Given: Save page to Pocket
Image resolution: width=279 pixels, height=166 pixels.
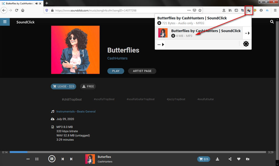Looking at the screenshot, I should click(194, 10).
